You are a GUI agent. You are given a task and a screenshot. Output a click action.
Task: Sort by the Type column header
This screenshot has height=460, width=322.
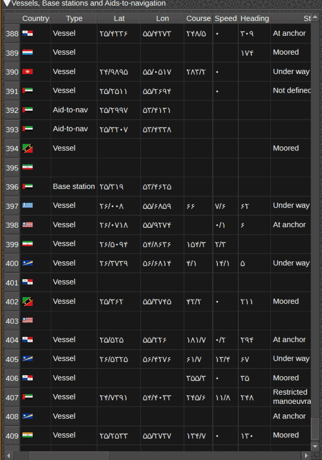(x=74, y=18)
